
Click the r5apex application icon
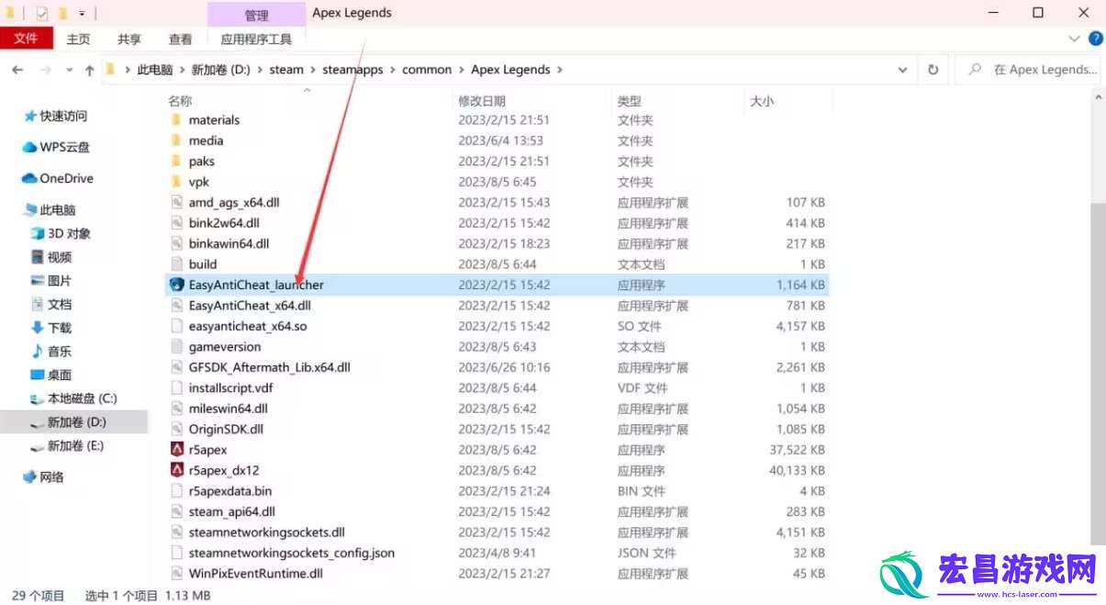pos(177,450)
